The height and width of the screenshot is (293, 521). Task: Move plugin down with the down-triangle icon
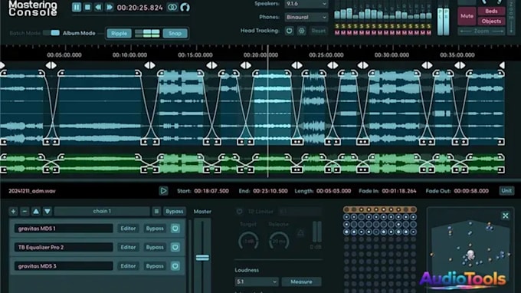tap(48, 211)
